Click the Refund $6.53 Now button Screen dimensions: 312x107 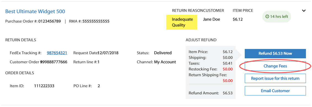click(x=275, y=53)
